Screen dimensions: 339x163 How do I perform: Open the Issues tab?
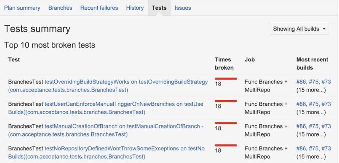[x=183, y=8]
